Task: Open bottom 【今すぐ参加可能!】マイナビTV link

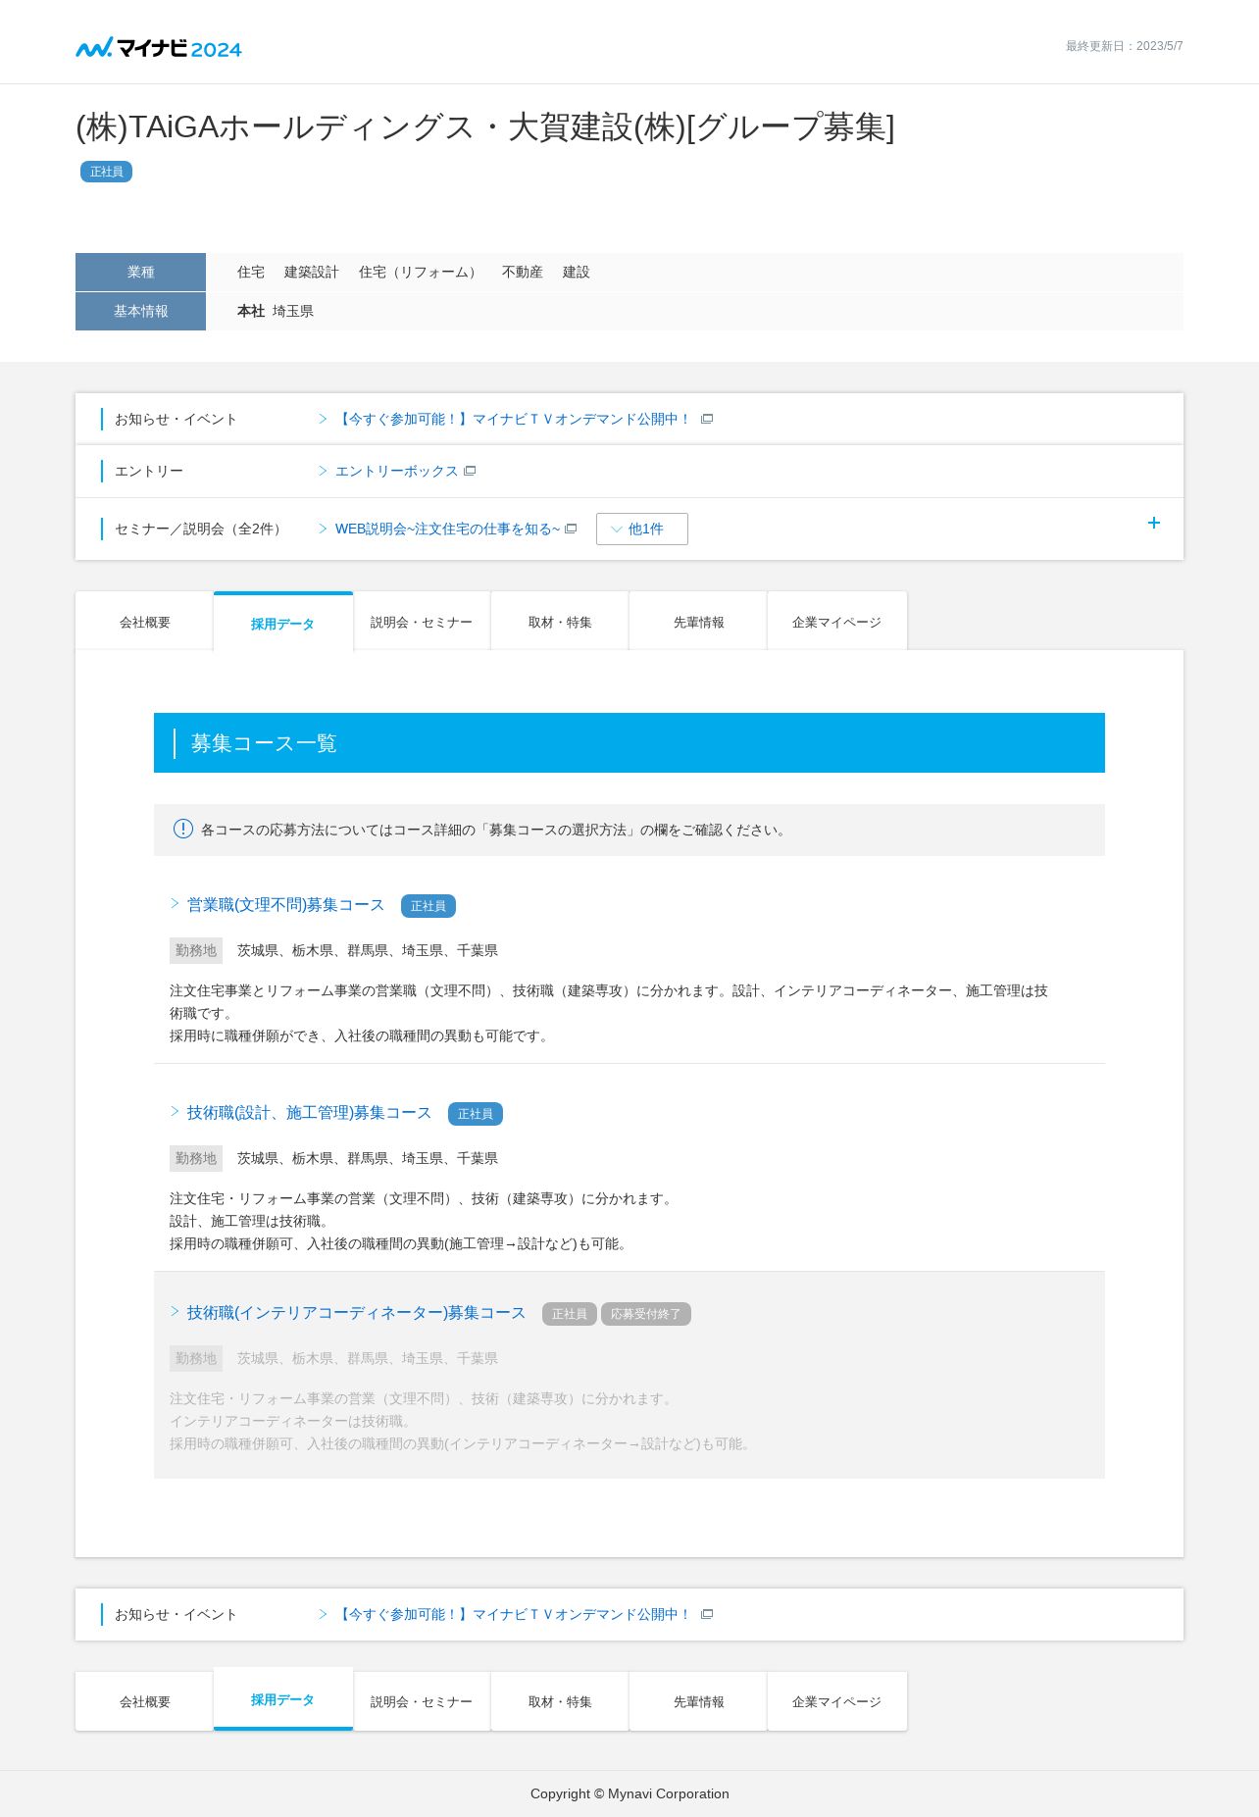Action: pos(514,1614)
